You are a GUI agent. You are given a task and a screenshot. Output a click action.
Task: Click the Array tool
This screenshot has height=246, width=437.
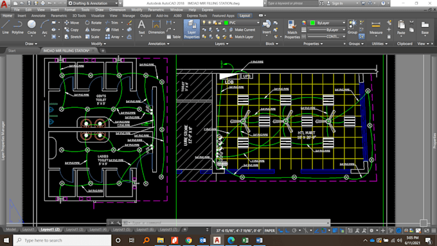[112, 37]
